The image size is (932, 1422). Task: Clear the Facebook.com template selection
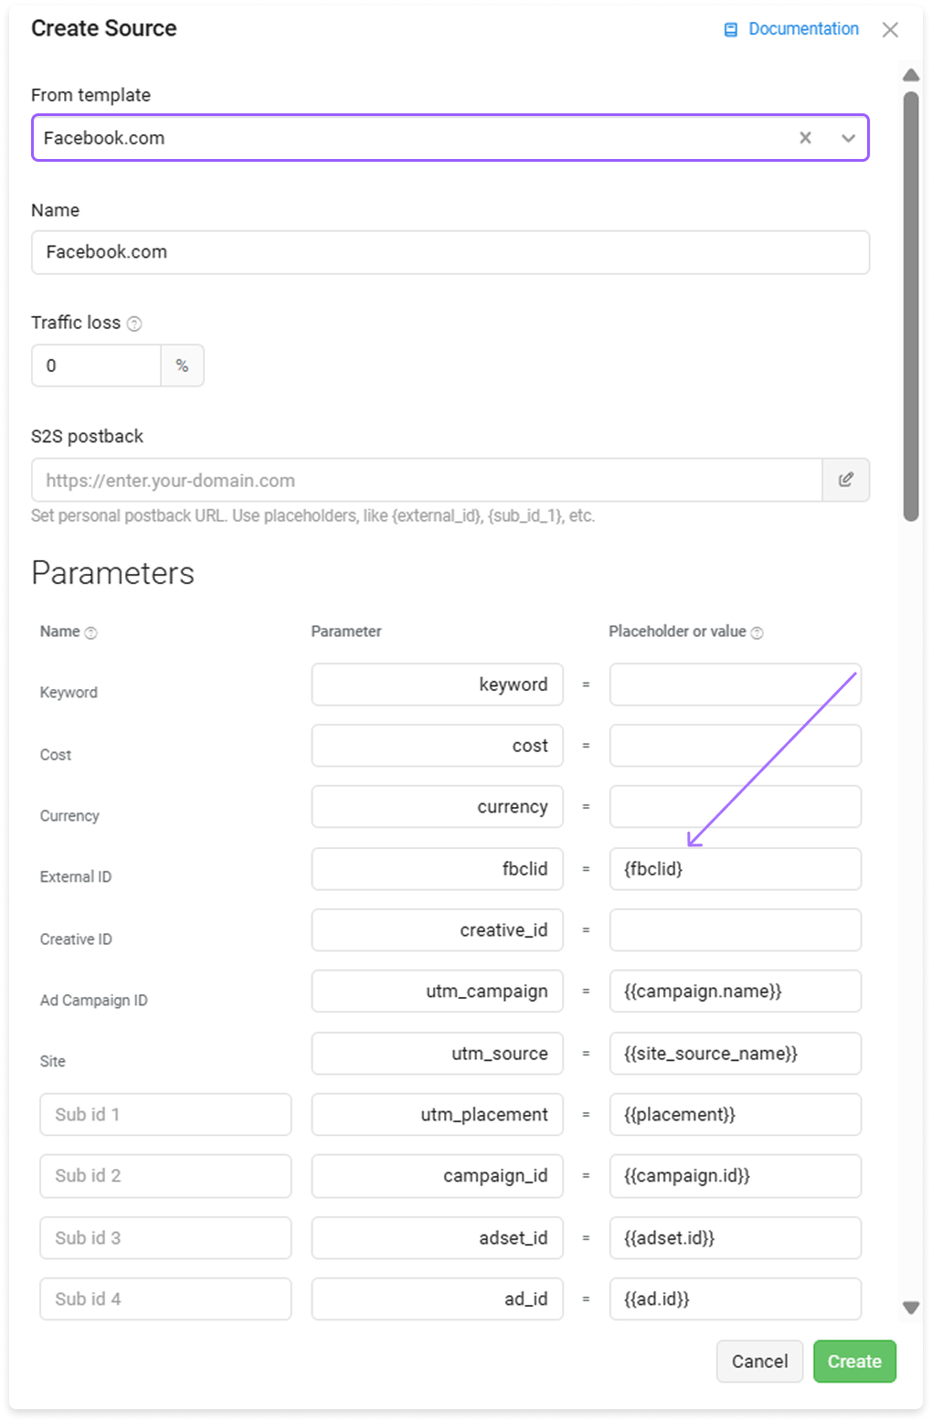click(x=805, y=138)
